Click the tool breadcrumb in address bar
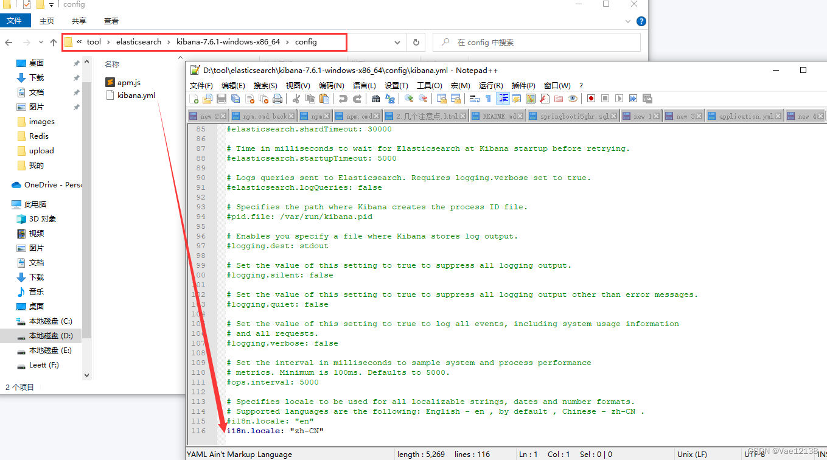 pos(94,42)
